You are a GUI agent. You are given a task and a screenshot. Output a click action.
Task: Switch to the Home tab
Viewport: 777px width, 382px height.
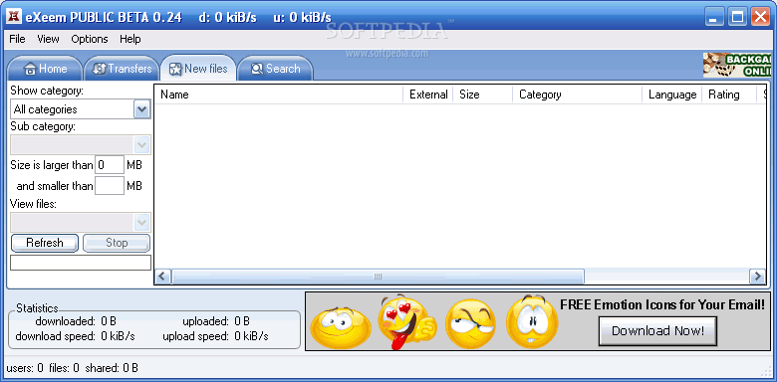pyautogui.click(x=45, y=69)
